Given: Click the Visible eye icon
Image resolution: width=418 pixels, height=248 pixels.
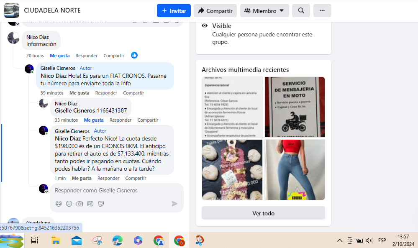Looking at the screenshot, I should [x=205, y=26].
